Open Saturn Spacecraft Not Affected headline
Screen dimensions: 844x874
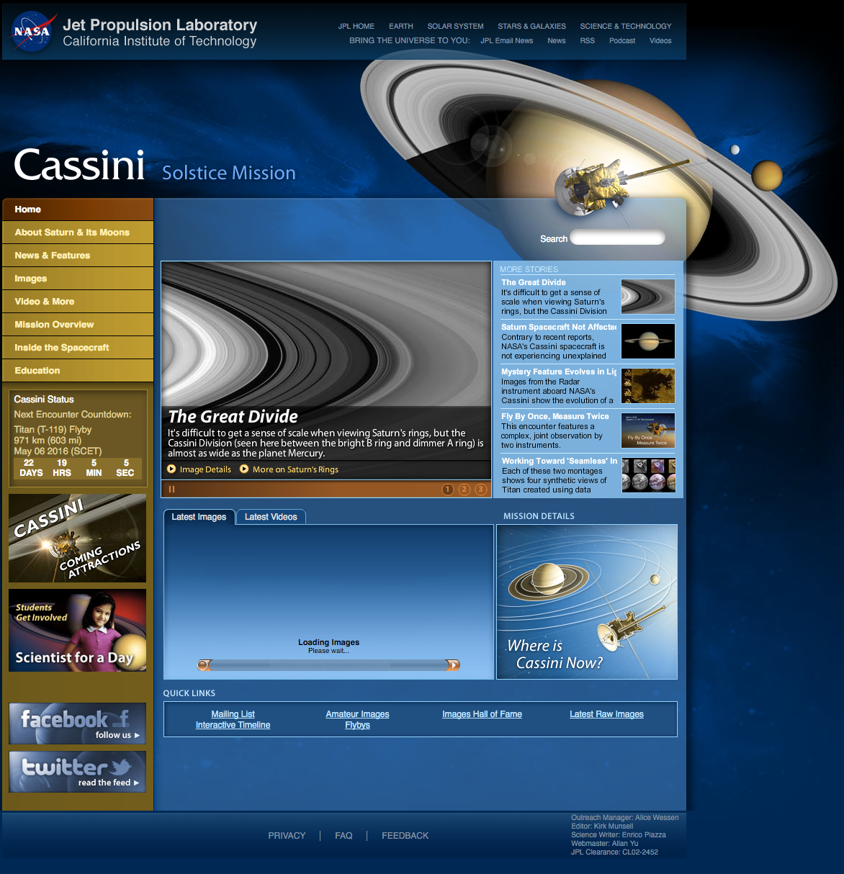559,328
